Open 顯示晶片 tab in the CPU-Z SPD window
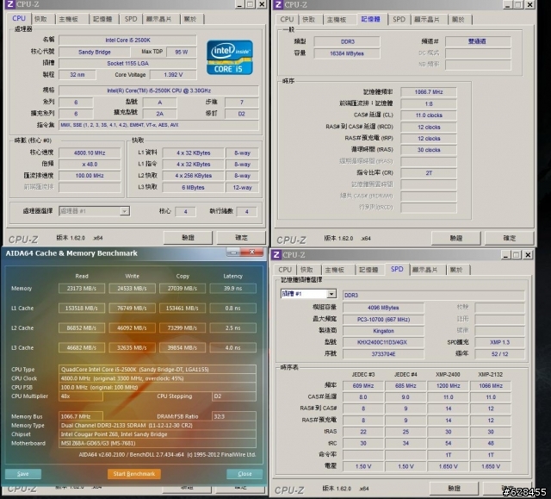The width and height of the screenshot is (551, 499). (424, 270)
